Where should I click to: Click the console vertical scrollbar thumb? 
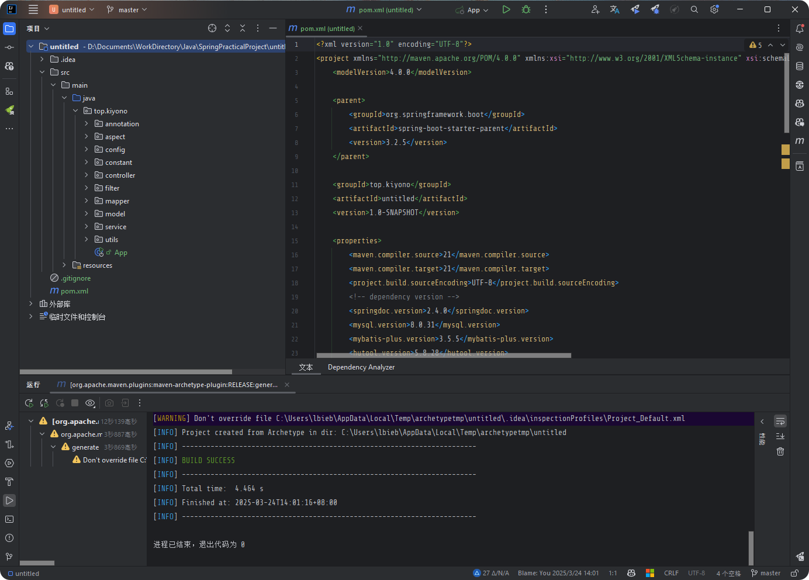click(751, 548)
